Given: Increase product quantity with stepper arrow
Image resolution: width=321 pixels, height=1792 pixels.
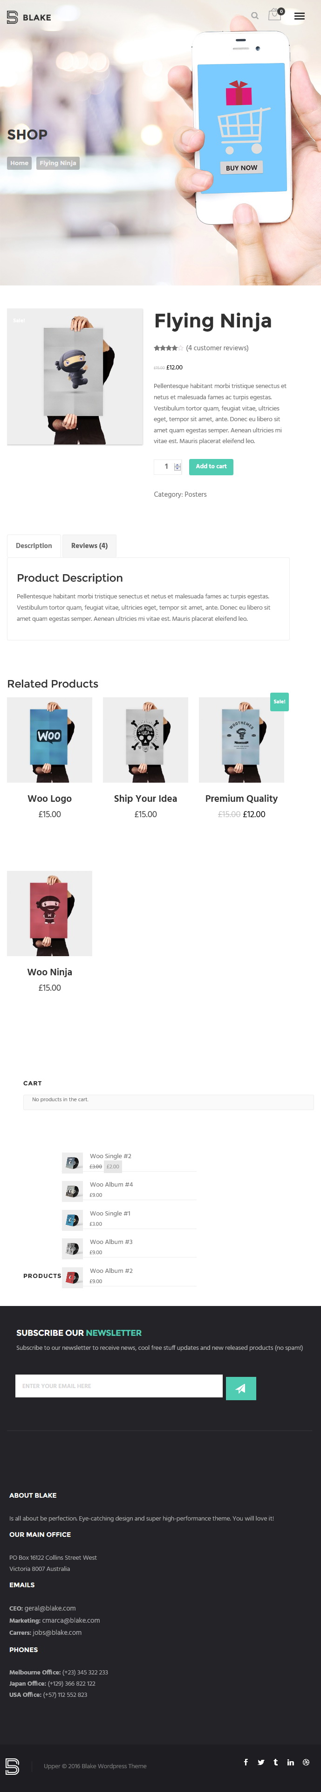Looking at the screenshot, I should (177, 465).
